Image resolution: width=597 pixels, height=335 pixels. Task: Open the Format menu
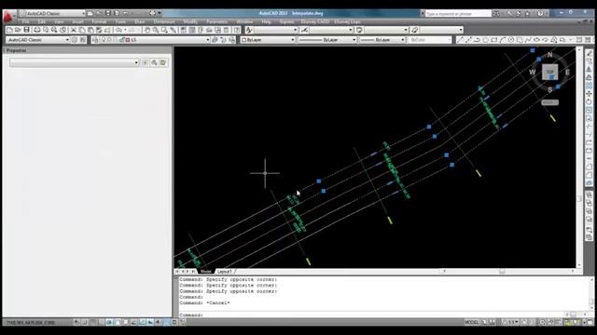point(99,21)
